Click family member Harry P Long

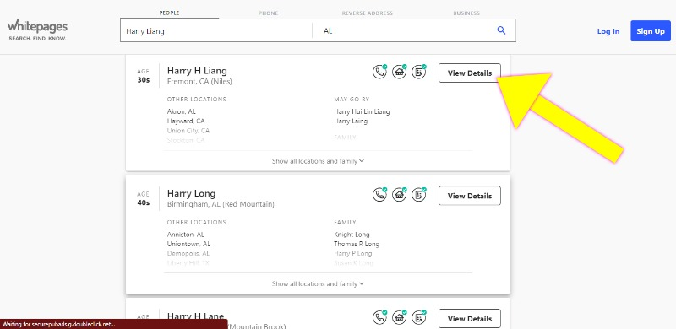352,254
